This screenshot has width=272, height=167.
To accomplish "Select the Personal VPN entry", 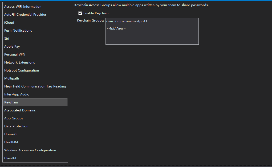I will point(15,55).
